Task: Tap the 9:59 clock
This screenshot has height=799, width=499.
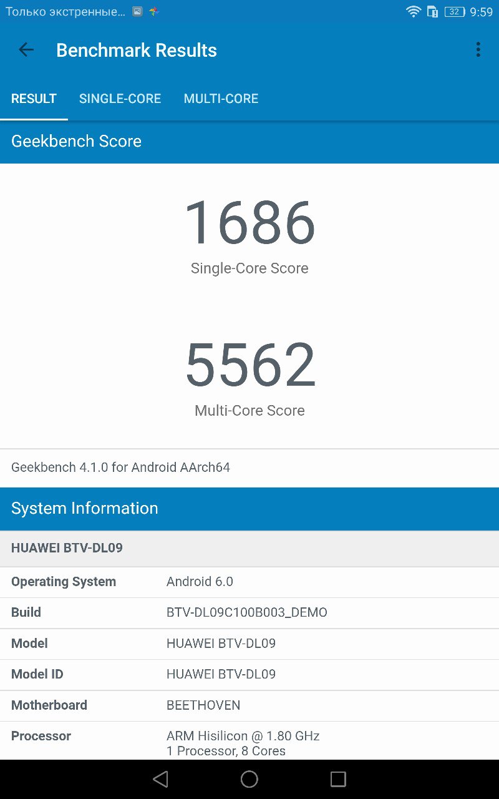Action: pos(482,12)
